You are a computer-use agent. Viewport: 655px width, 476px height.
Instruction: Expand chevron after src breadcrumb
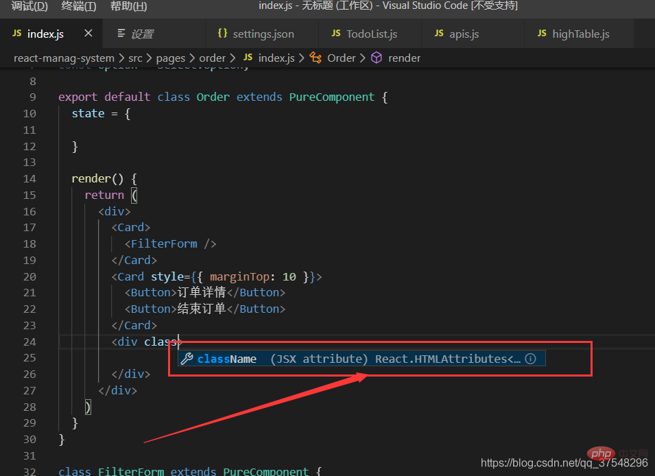click(x=149, y=58)
